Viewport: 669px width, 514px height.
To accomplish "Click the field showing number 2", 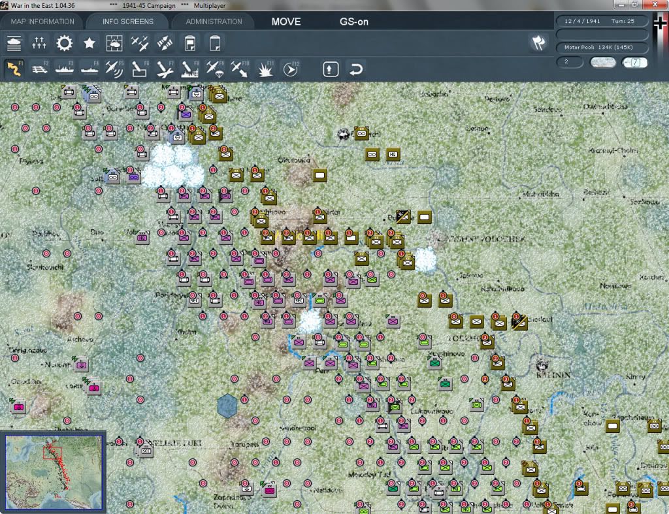I will click(570, 62).
